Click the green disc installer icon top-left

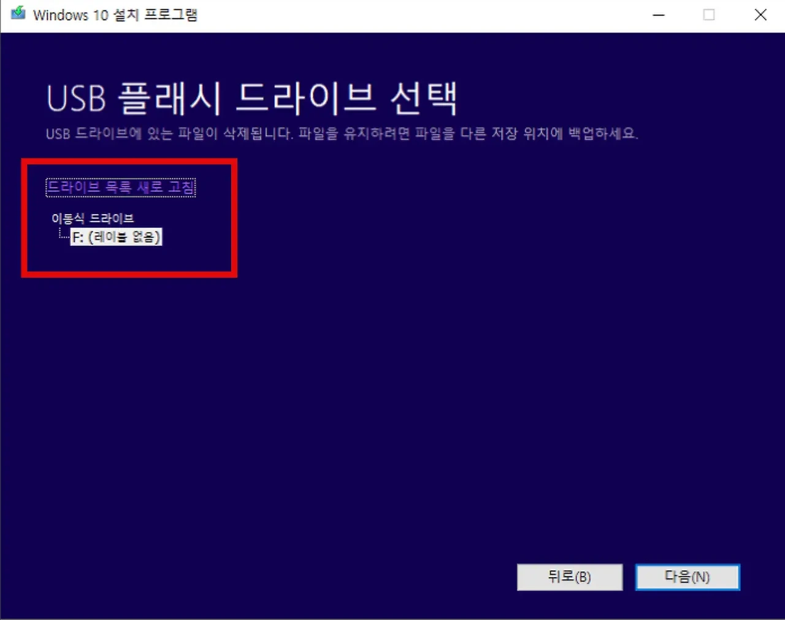pyautogui.click(x=17, y=13)
